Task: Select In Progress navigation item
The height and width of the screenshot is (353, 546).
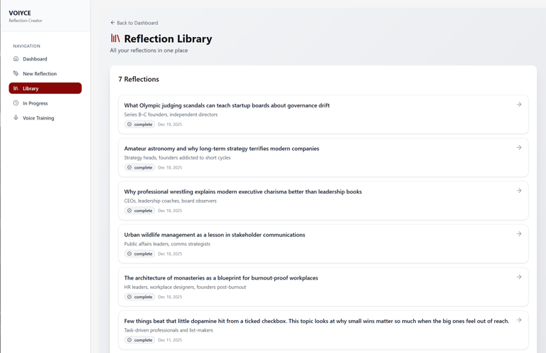Action: pyautogui.click(x=36, y=103)
